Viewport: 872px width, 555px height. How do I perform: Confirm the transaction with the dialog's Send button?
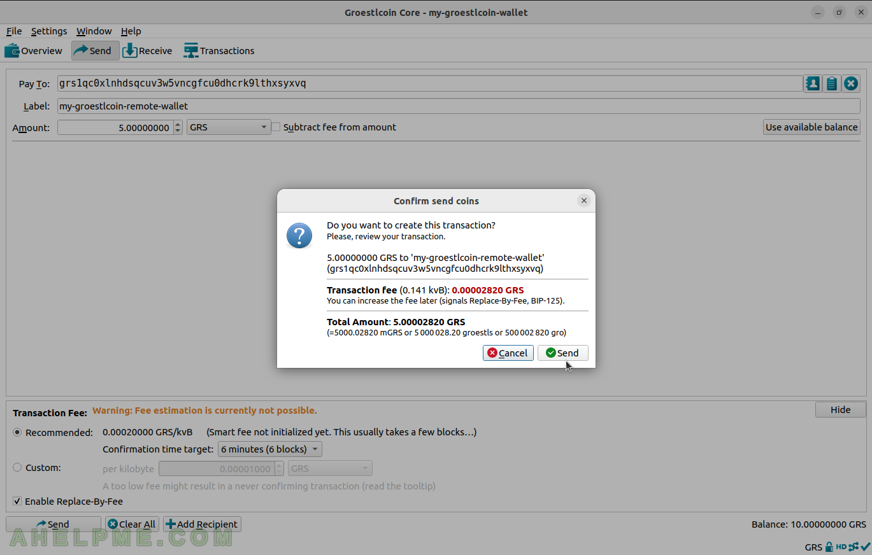(562, 353)
